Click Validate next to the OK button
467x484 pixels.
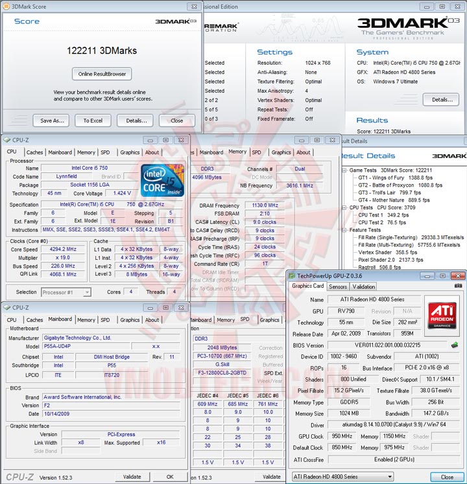132,477
